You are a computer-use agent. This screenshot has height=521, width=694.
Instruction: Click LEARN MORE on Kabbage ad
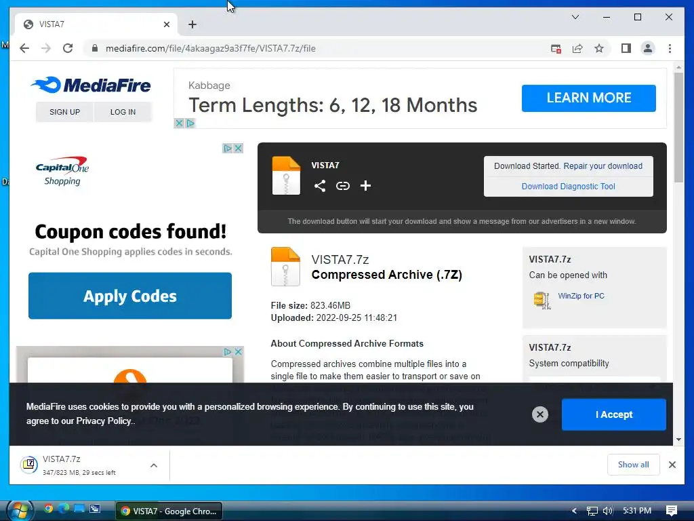589,98
